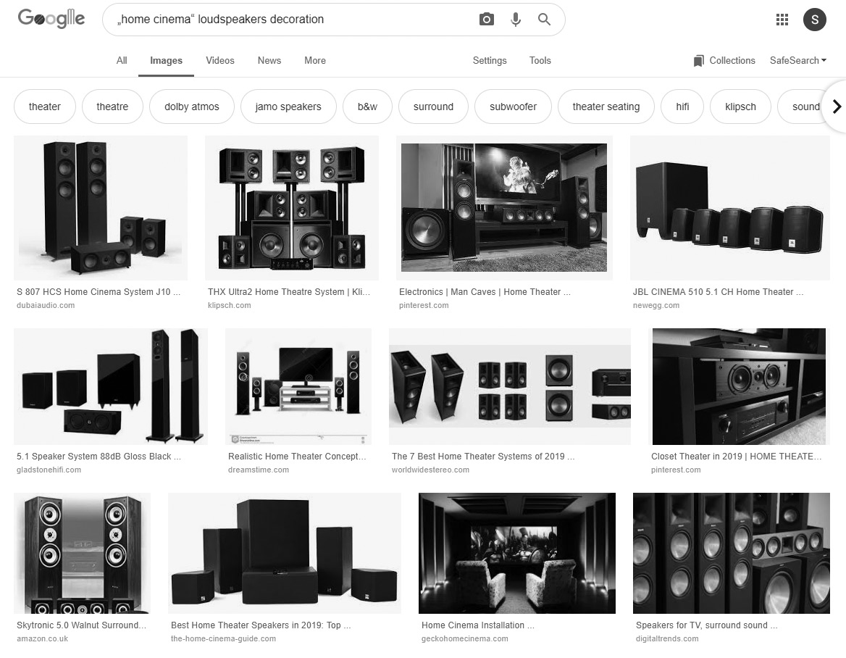
Task: Open the Google apps grid
Action: click(782, 20)
